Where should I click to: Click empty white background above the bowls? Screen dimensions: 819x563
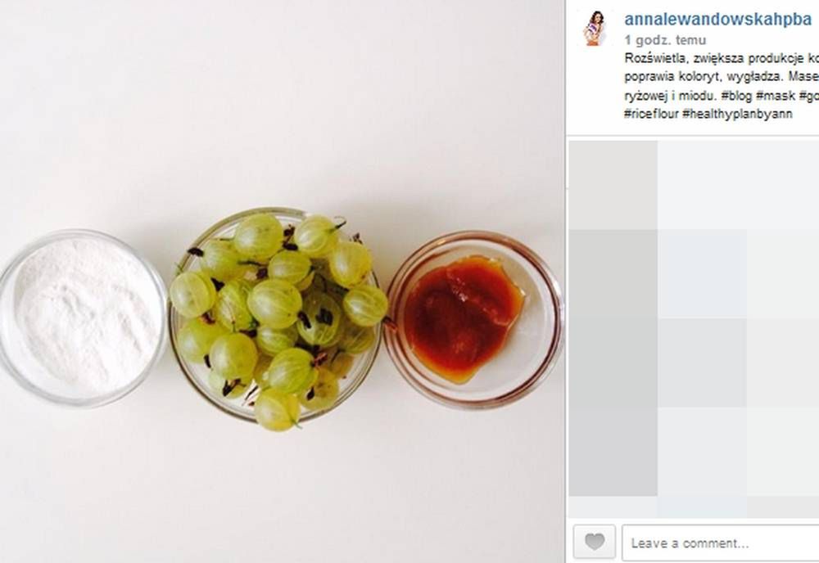[282, 105]
